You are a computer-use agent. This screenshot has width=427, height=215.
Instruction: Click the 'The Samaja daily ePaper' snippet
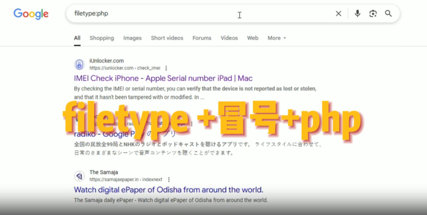(x=171, y=200)
